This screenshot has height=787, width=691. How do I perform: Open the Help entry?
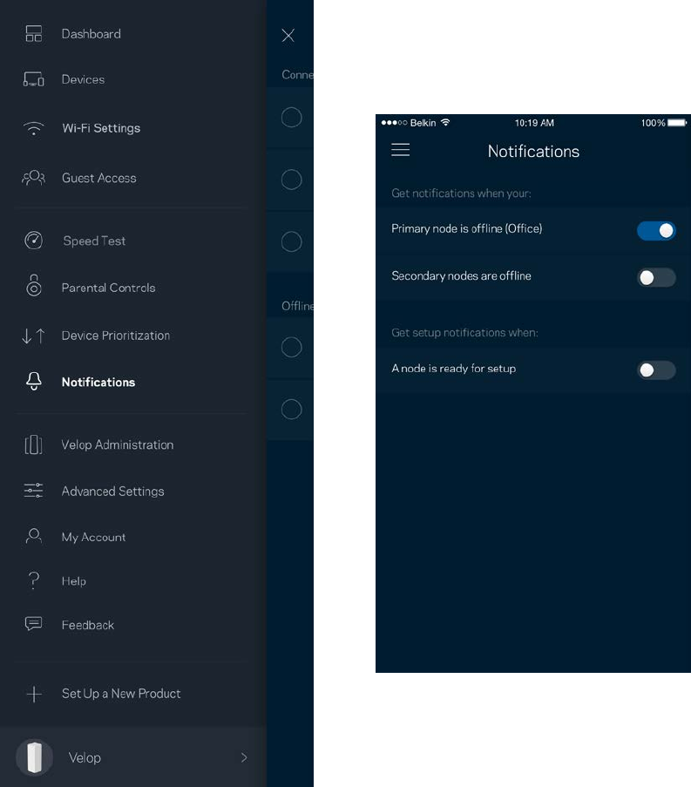click(74, 580)
